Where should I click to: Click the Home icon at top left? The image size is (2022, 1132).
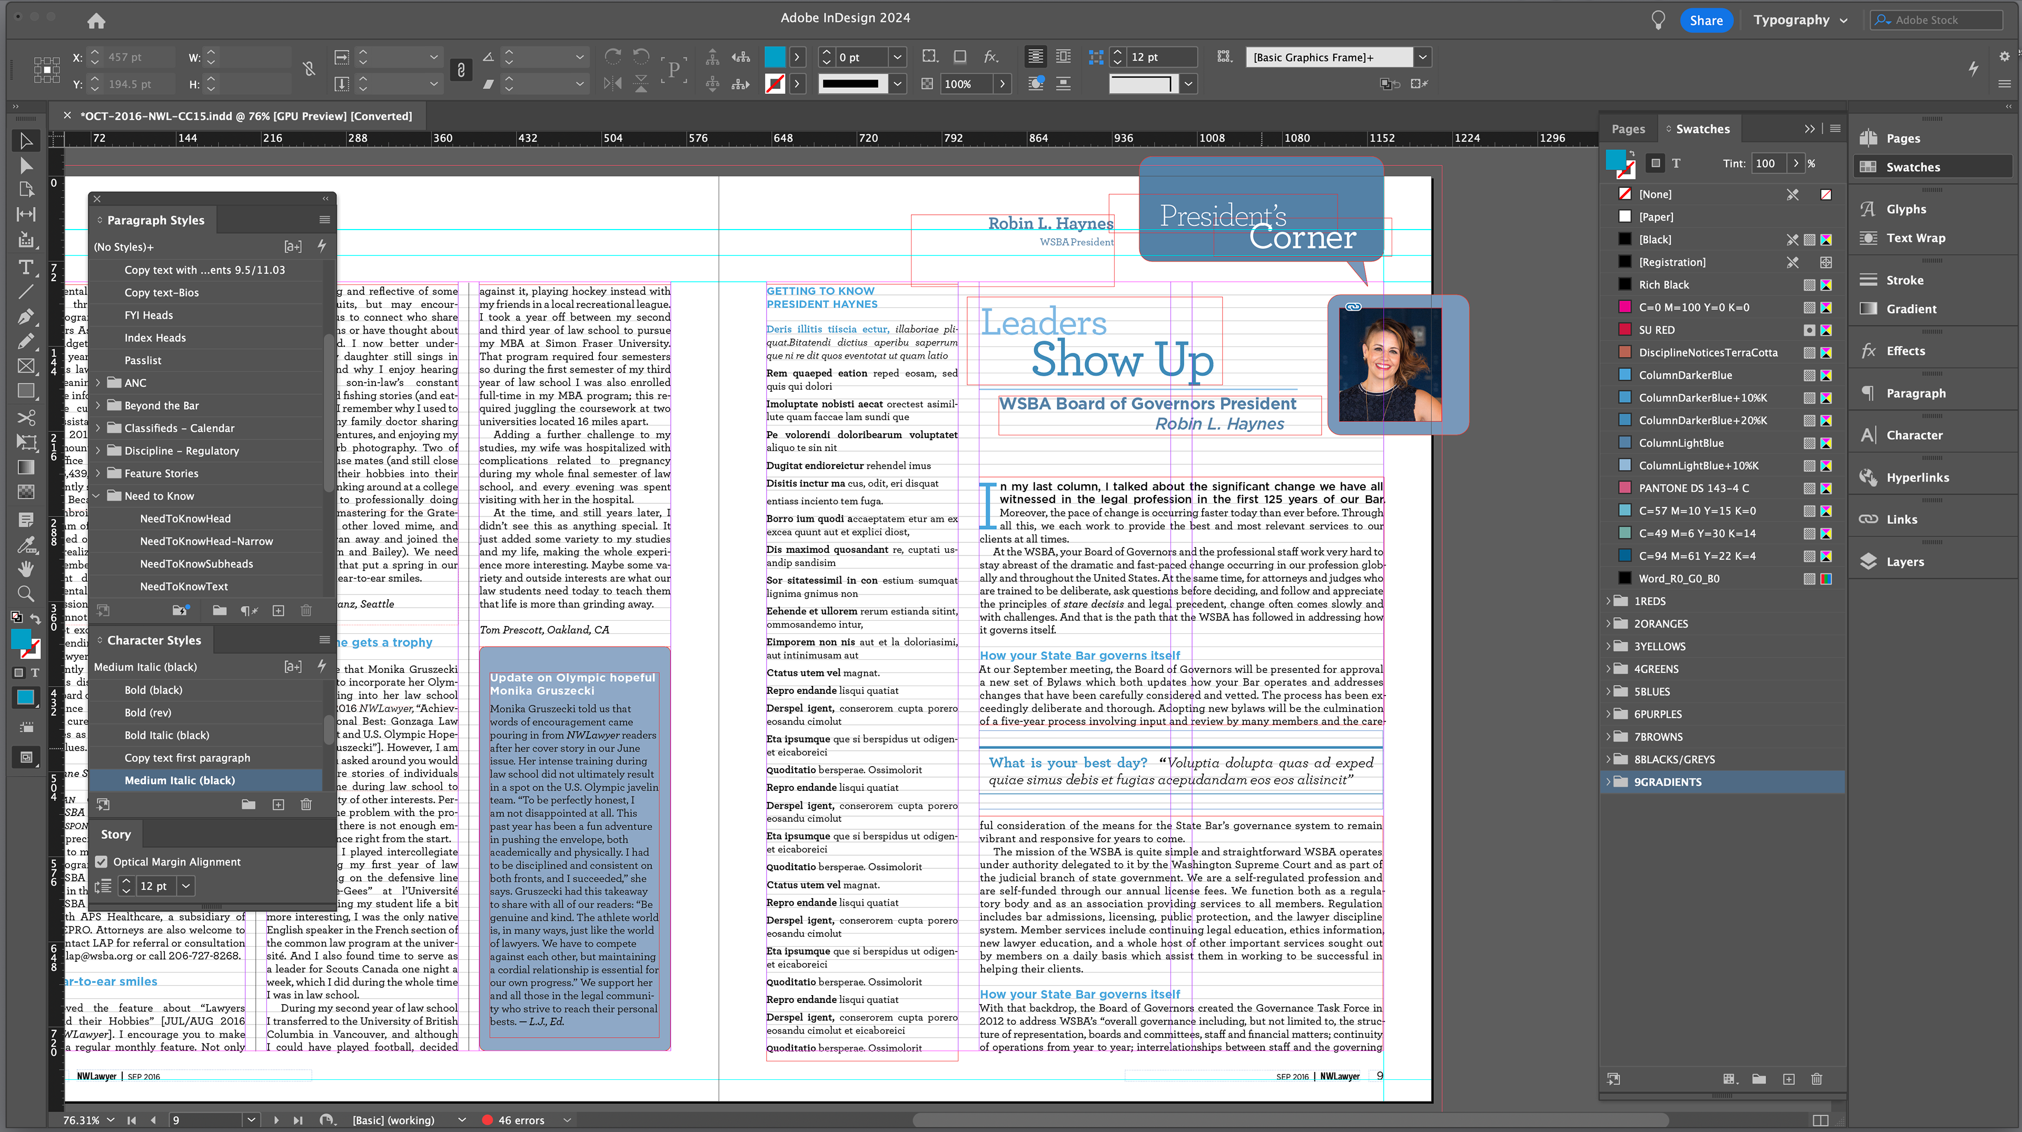click(x=96, y=21)
